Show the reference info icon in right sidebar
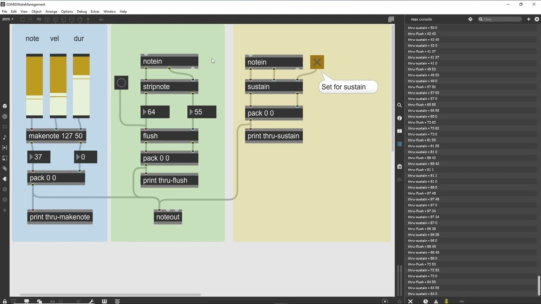 coord(399,118)
